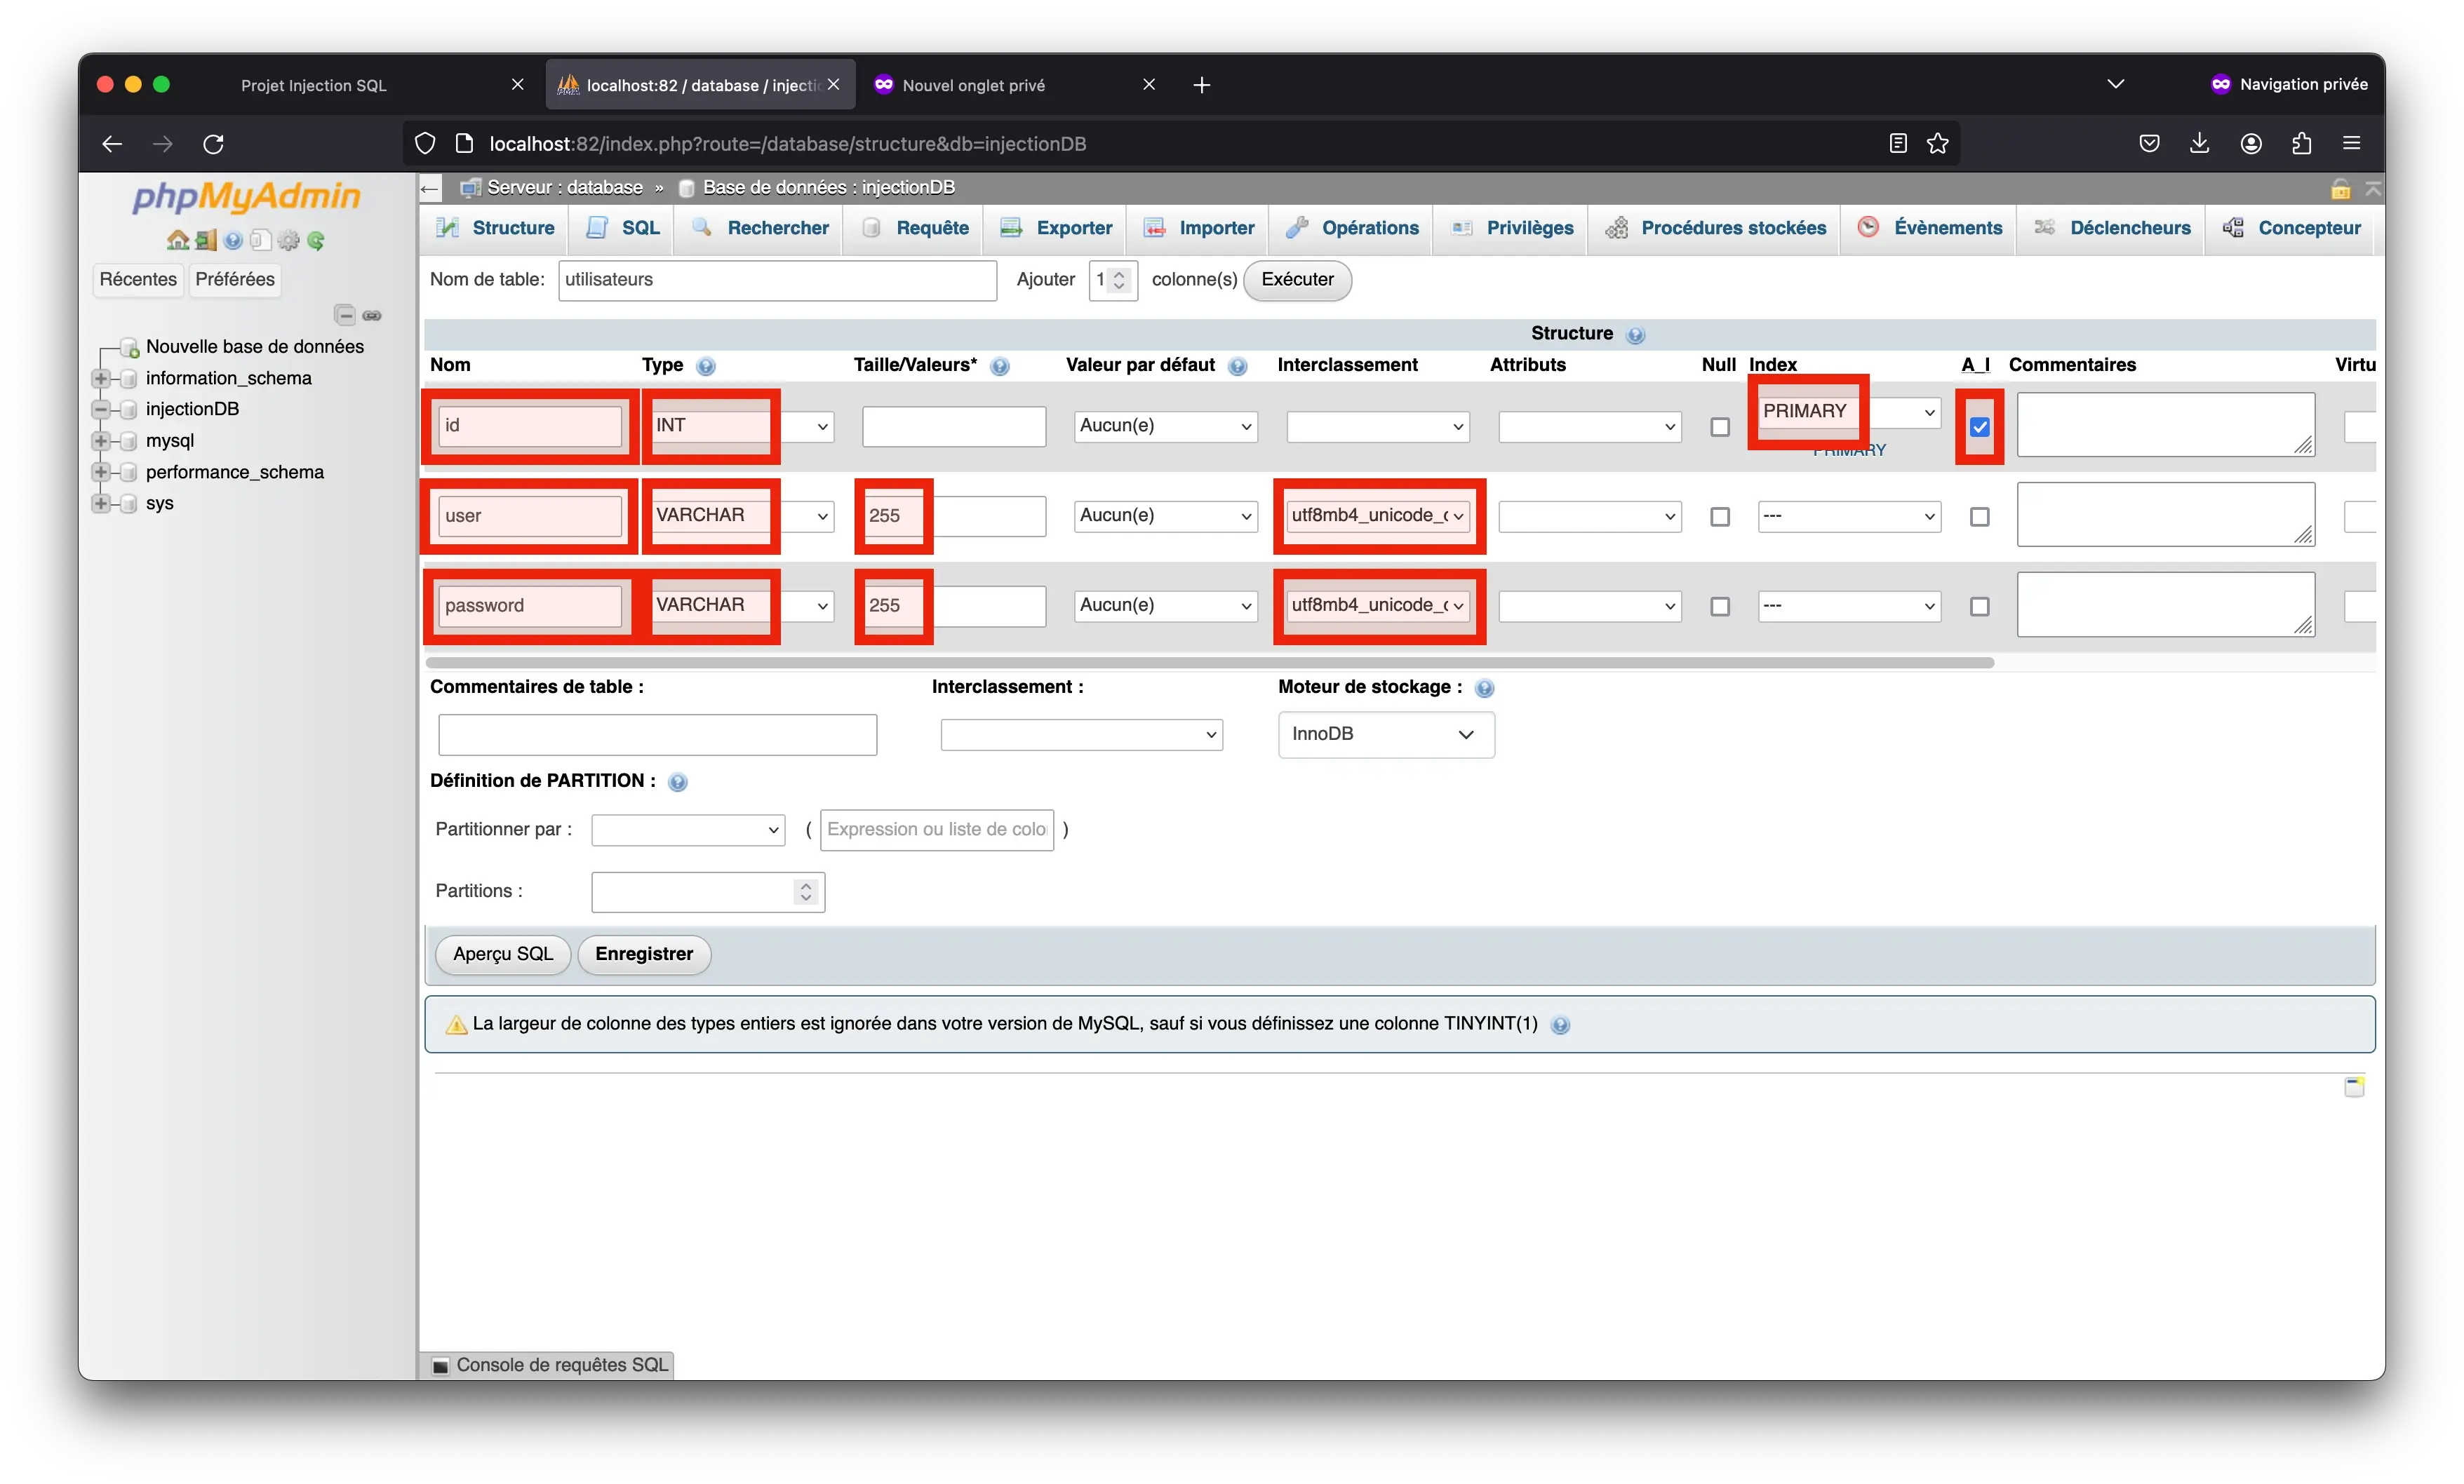
Task: Expand the information_schema database node
Action: coord(100,379)
